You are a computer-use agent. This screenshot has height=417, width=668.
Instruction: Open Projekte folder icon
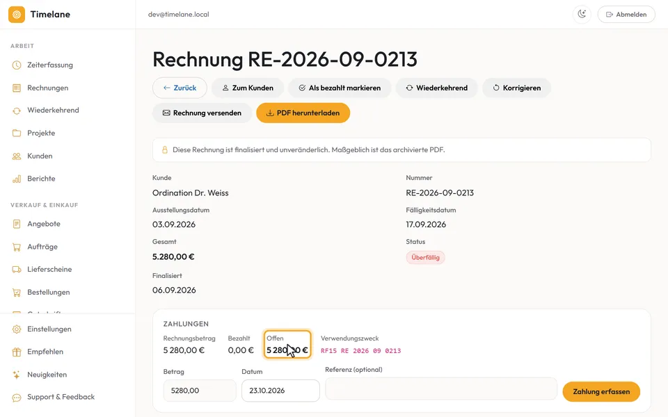click(x=17, y=133)
